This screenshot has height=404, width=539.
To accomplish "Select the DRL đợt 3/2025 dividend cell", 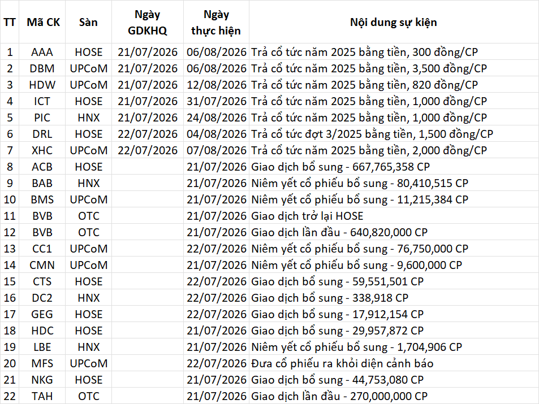I will coord(372,134).
